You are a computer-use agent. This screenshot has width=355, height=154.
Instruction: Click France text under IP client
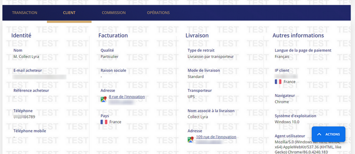pyautogui.click(x=289, y=82)
